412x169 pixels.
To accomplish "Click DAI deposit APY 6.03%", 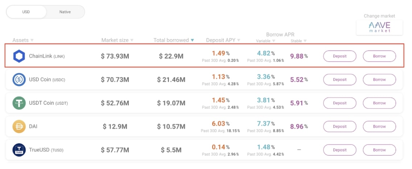I will (x=221, y=123).
